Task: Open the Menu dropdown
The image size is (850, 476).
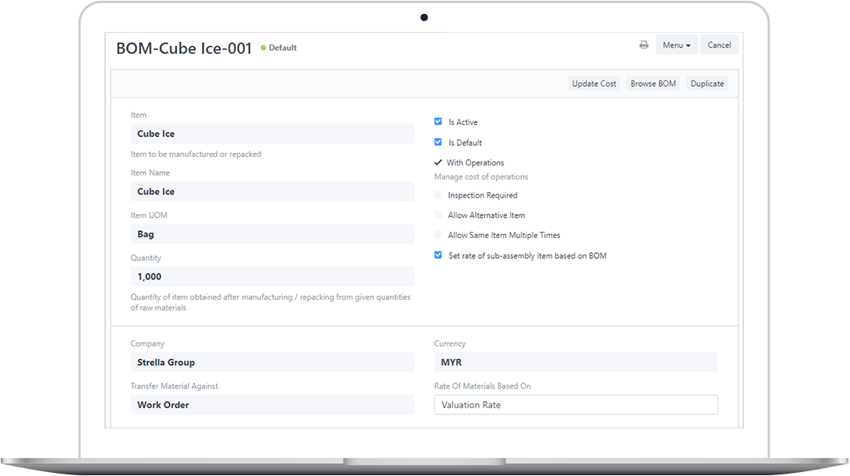Action: [675, 45]
